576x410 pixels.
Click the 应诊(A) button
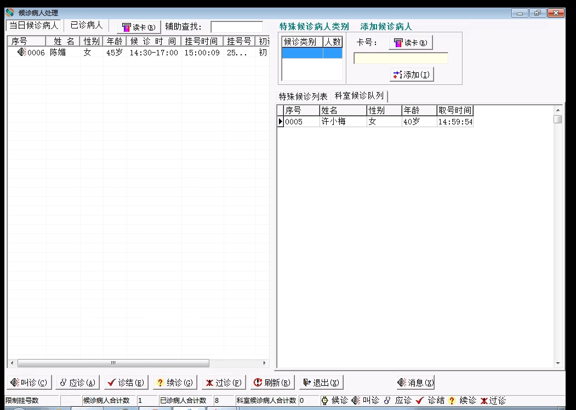click(x=78, y=383)
